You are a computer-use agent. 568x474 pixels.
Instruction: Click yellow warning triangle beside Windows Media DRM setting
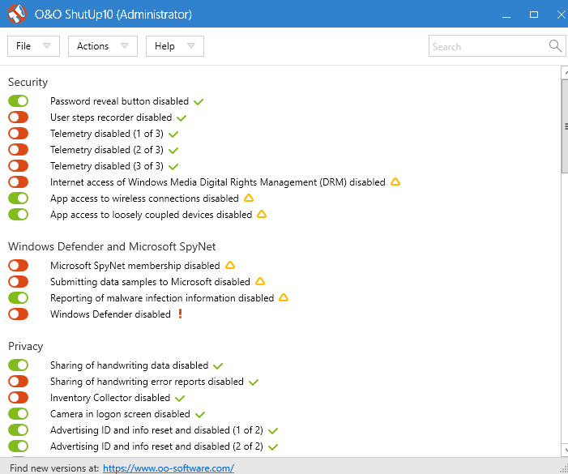tap(395, 181)
